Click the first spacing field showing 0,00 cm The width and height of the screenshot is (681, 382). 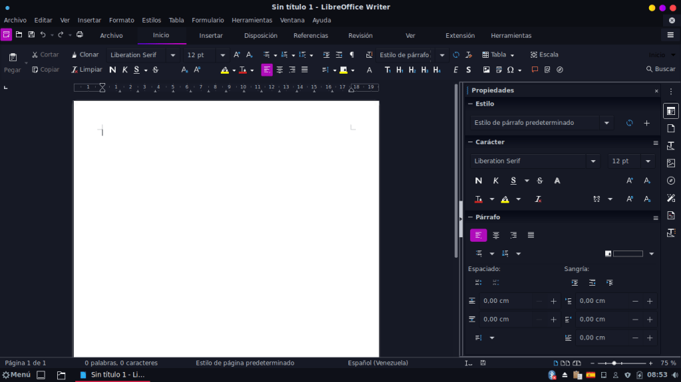pos(505,301)
